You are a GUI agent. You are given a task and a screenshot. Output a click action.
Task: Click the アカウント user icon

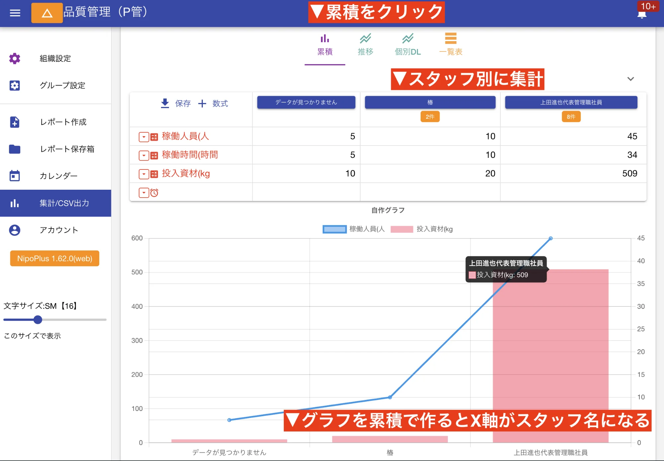point(15,230)
